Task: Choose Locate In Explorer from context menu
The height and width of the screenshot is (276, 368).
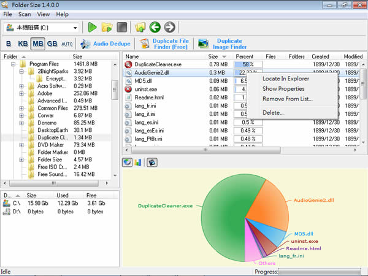Action: (x=285, y=79)
